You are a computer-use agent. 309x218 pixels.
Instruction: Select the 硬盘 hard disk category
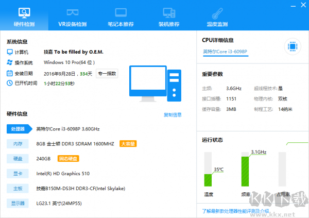point(18,159)
